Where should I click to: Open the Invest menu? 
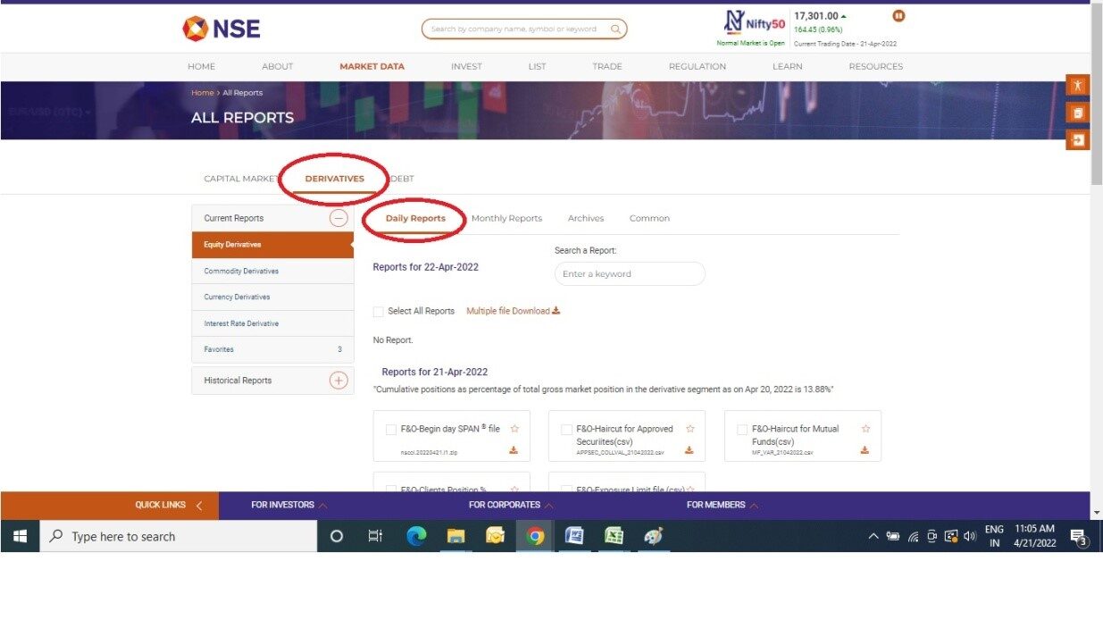[466, 67]
